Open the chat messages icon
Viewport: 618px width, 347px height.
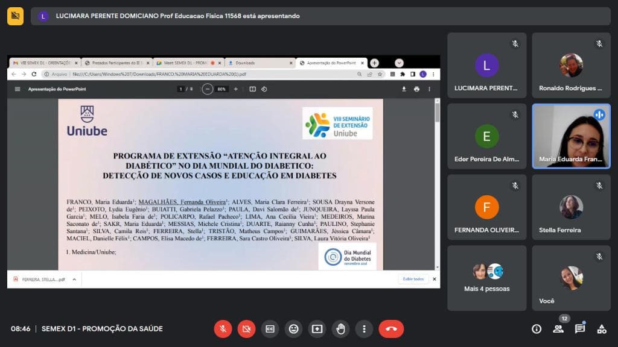(580, 329)
